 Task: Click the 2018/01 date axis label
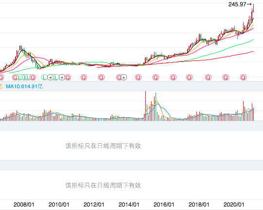click(x=199, y=205)
